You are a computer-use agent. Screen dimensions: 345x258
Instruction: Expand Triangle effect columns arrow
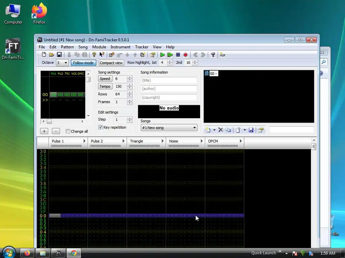point(163,141)
